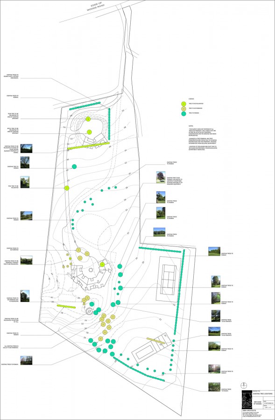Select 'relocated to bottom of hill' annotation
The width and height of the screenshot is (275, 420).
point(12,320)
